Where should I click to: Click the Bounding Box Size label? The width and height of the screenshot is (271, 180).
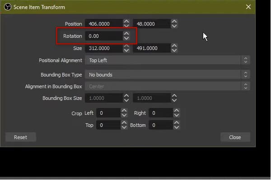(x=62, y=98)
